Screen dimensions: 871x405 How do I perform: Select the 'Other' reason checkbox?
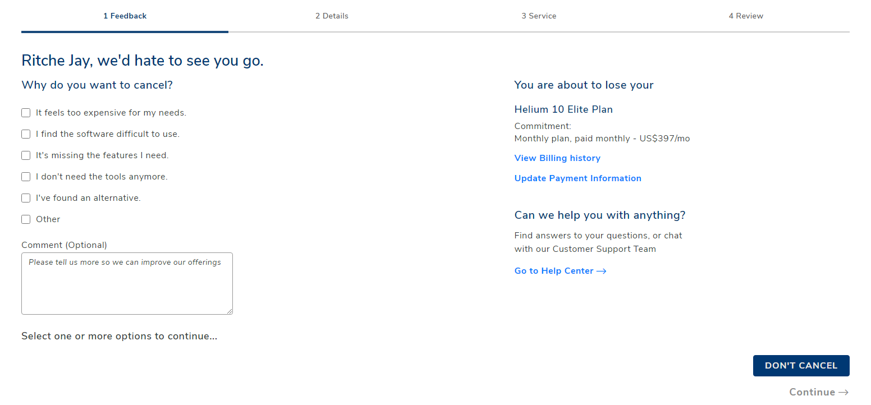point(26,219)
